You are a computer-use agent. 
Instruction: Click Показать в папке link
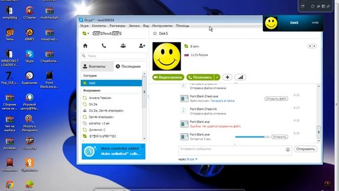click(x=222, y=101)
